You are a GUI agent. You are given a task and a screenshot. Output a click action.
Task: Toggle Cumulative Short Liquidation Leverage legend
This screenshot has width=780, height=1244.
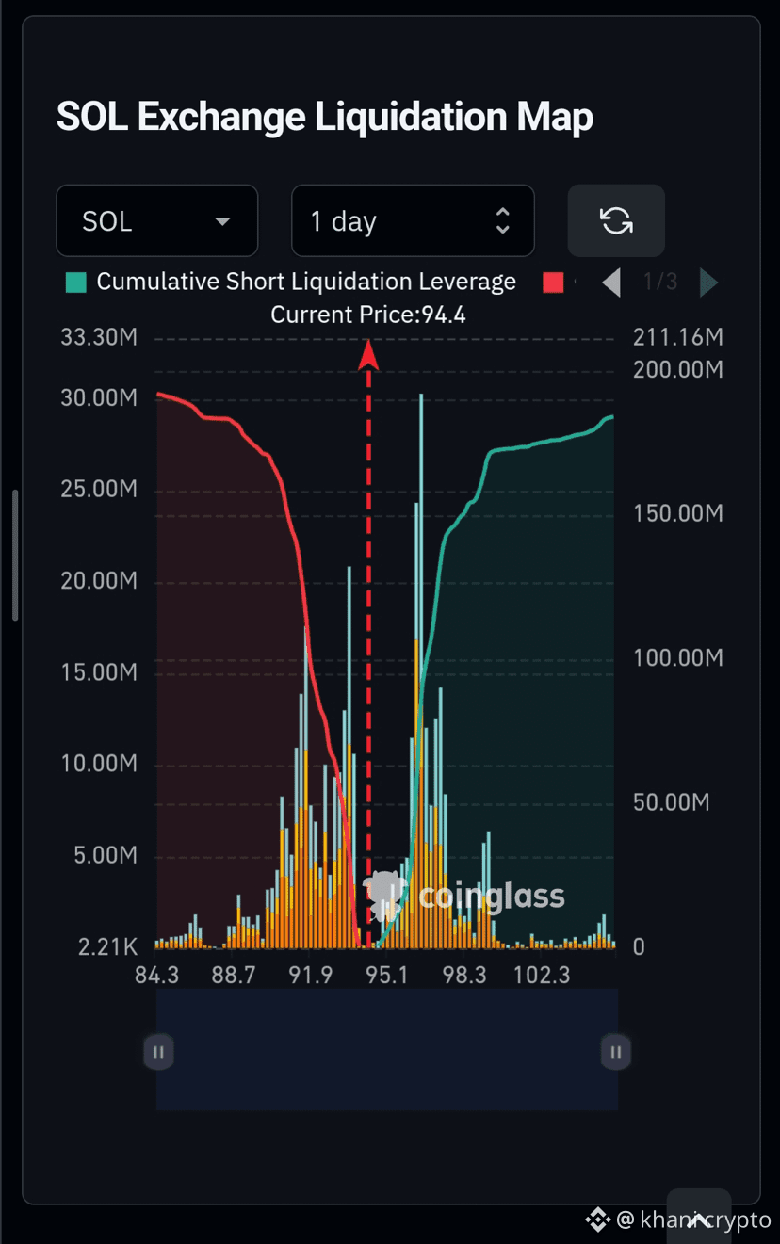coord(291,282)
